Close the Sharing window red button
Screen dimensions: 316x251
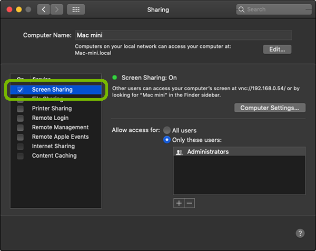click(9, 9)
